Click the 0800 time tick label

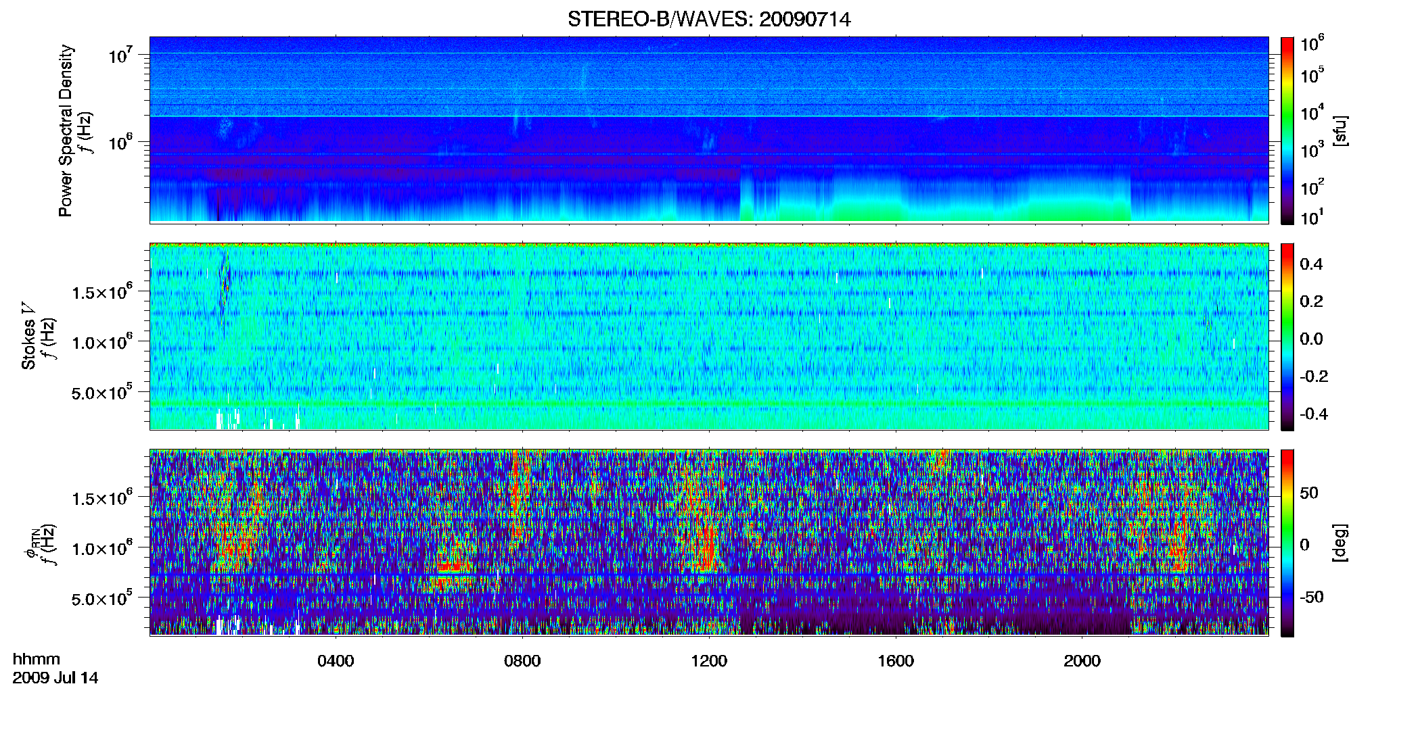tap(522, 661)
